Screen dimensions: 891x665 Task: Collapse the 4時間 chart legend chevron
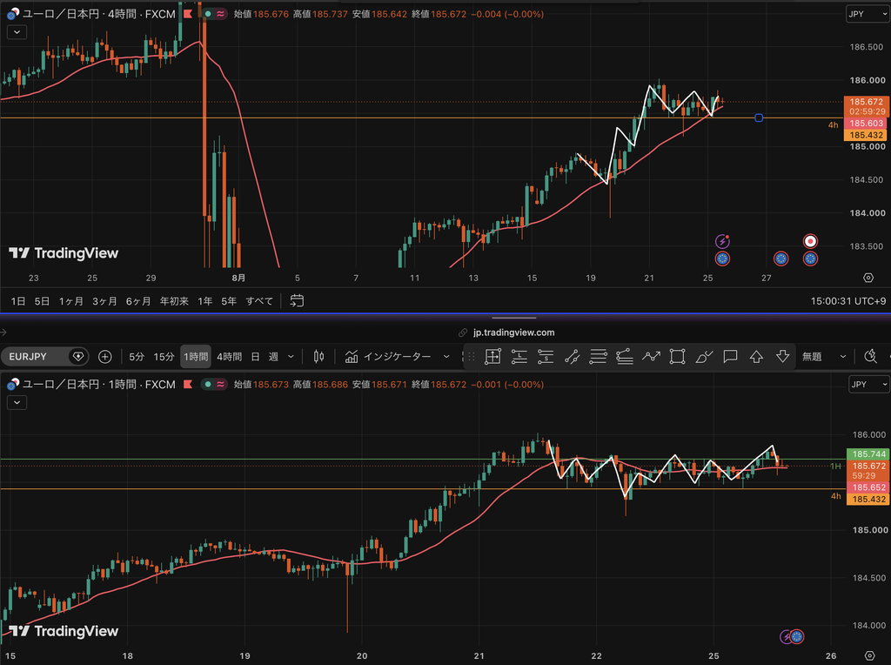17,32
